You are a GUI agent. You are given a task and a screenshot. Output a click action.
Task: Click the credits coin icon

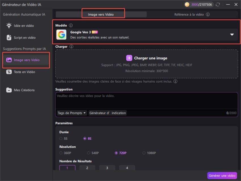(187, 5)
